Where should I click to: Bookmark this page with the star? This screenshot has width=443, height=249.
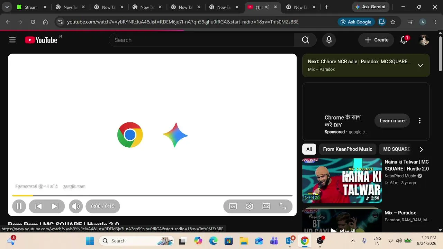tap(393, 22)
